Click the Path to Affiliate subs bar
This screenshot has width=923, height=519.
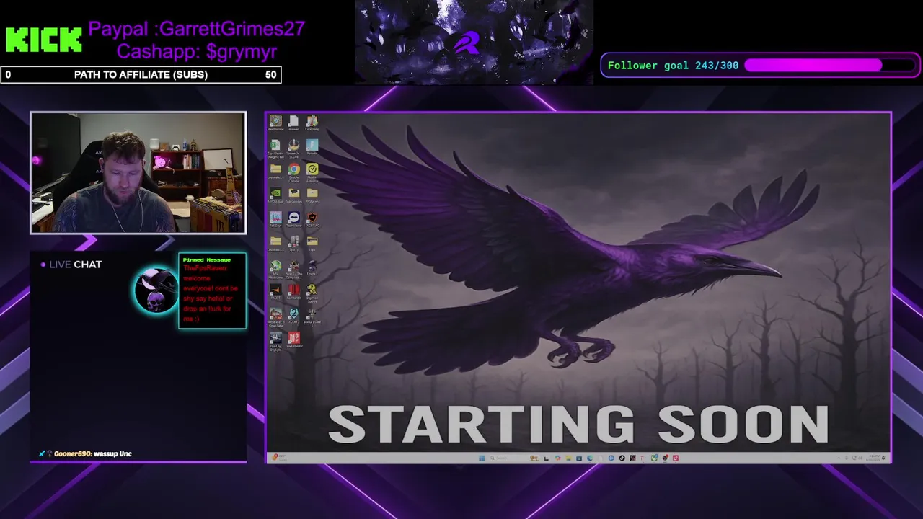141,74
